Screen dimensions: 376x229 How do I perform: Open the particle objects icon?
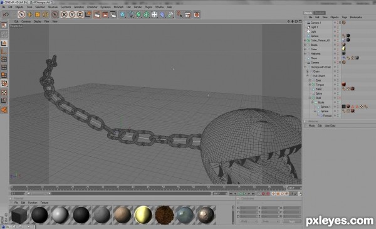pos(170,14)
